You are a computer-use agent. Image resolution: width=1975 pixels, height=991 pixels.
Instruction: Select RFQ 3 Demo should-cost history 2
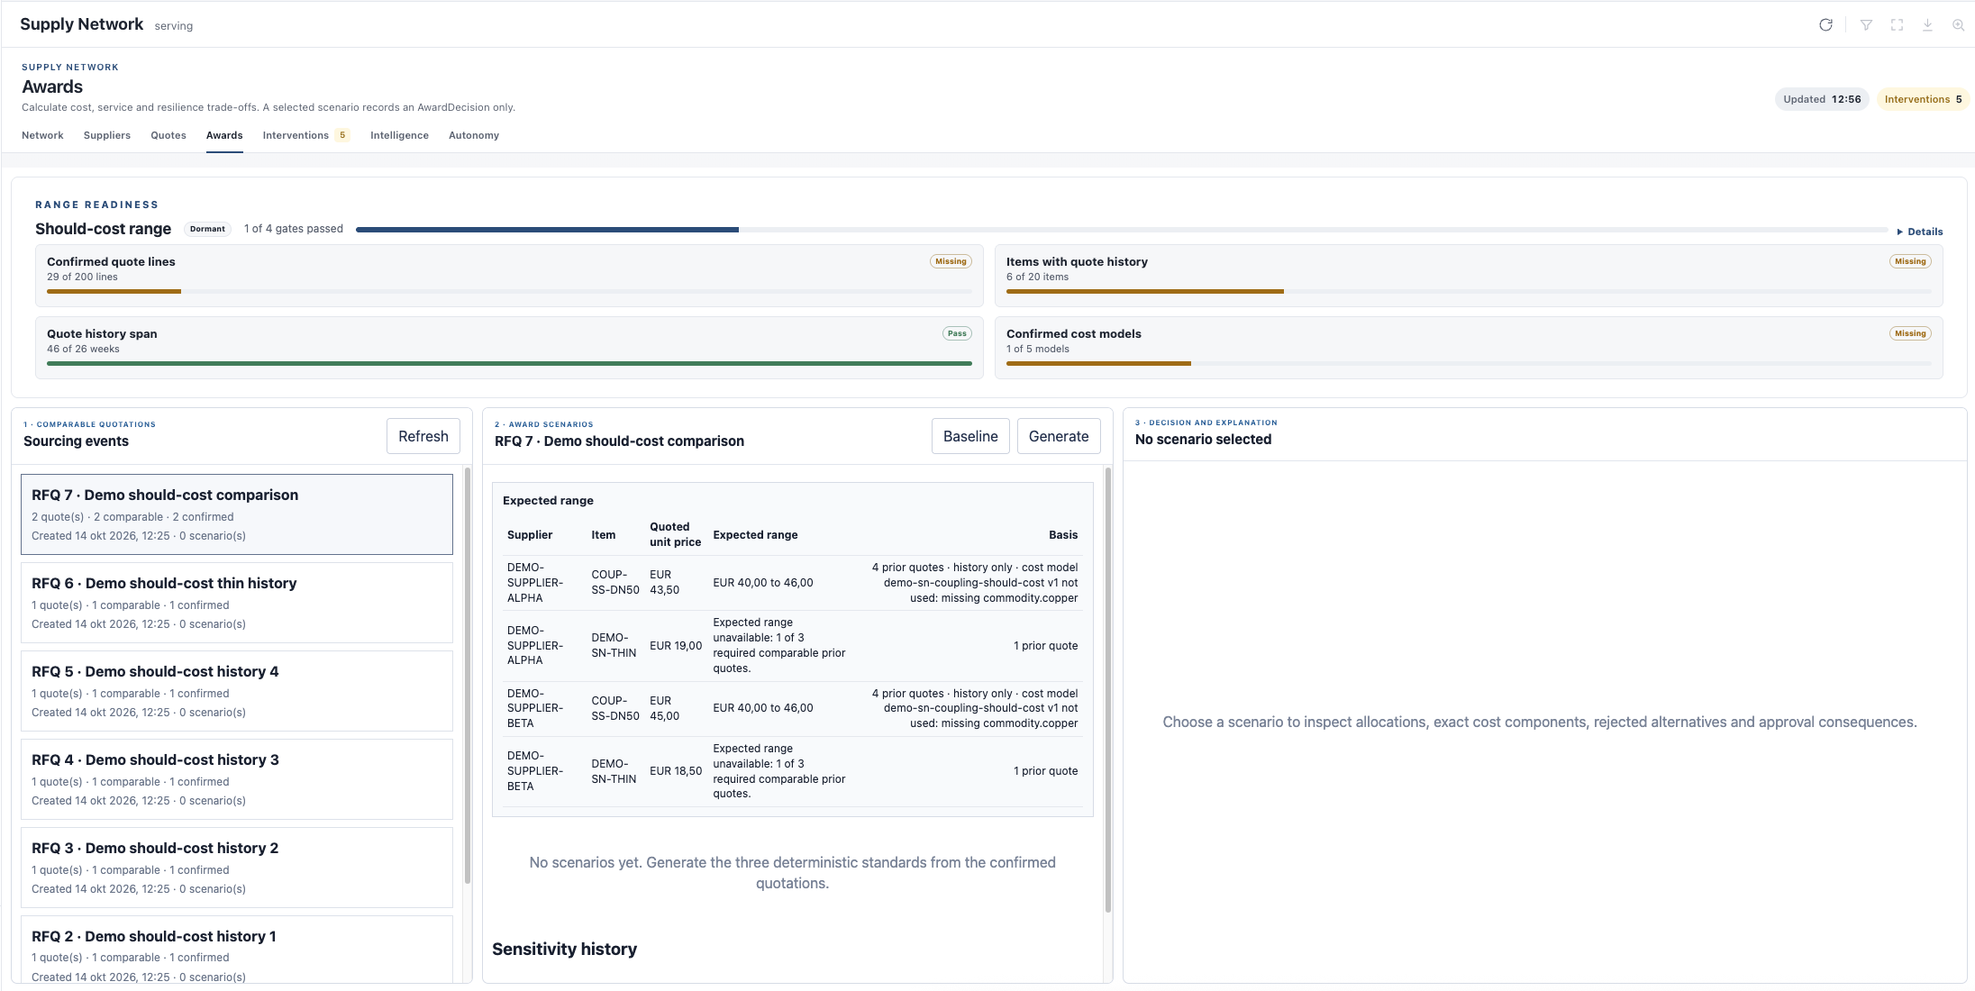click(237, 868)
